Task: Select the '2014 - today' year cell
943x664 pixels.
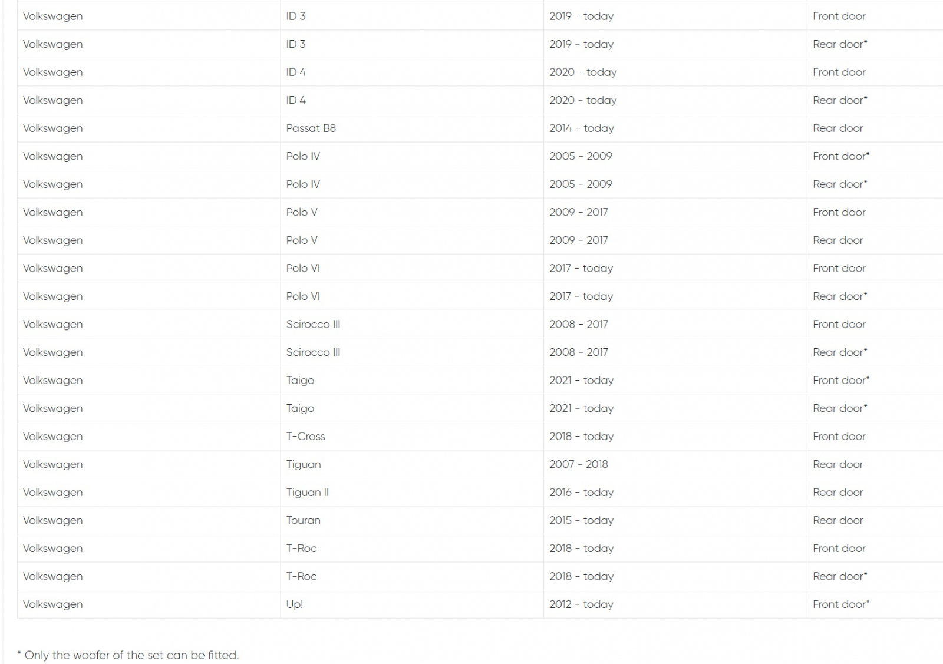Action: pyautogui.click(x=581, y=128)
